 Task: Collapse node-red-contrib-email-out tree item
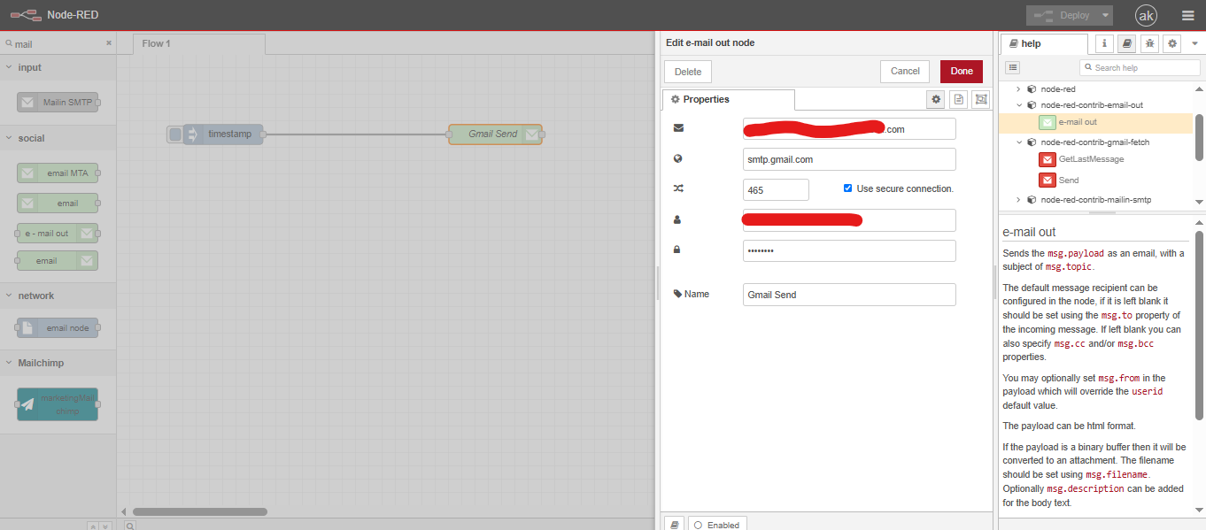[1018, 105]
